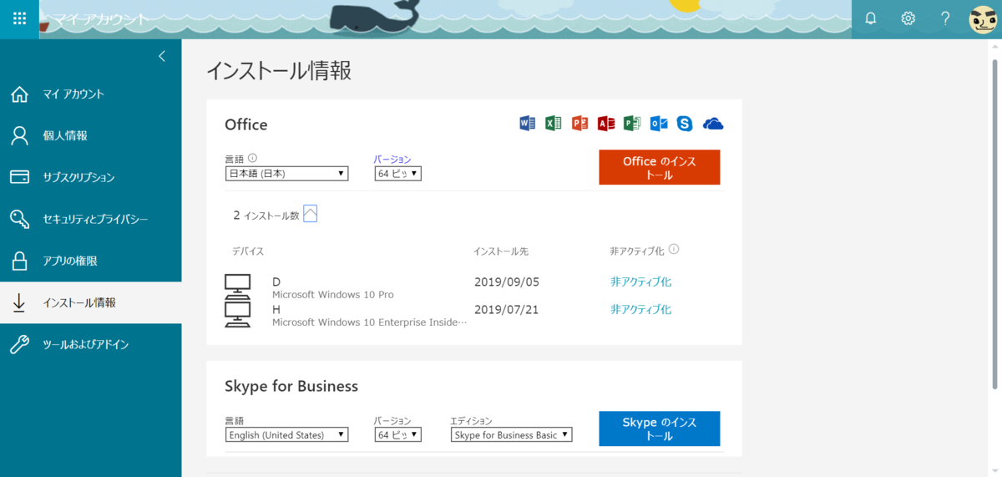Image resolution: width=1002 pixels, height=477 pixels.
Task: Go to マイ アカウント in sidebar
Action: tap(90, 94)
